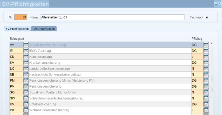
Task: Click into the Name field Altersteilzeit zu 01
Action: (x=113, y=17)
